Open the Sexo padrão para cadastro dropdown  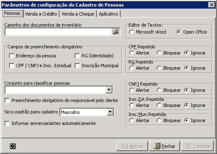tap(110, 112)
